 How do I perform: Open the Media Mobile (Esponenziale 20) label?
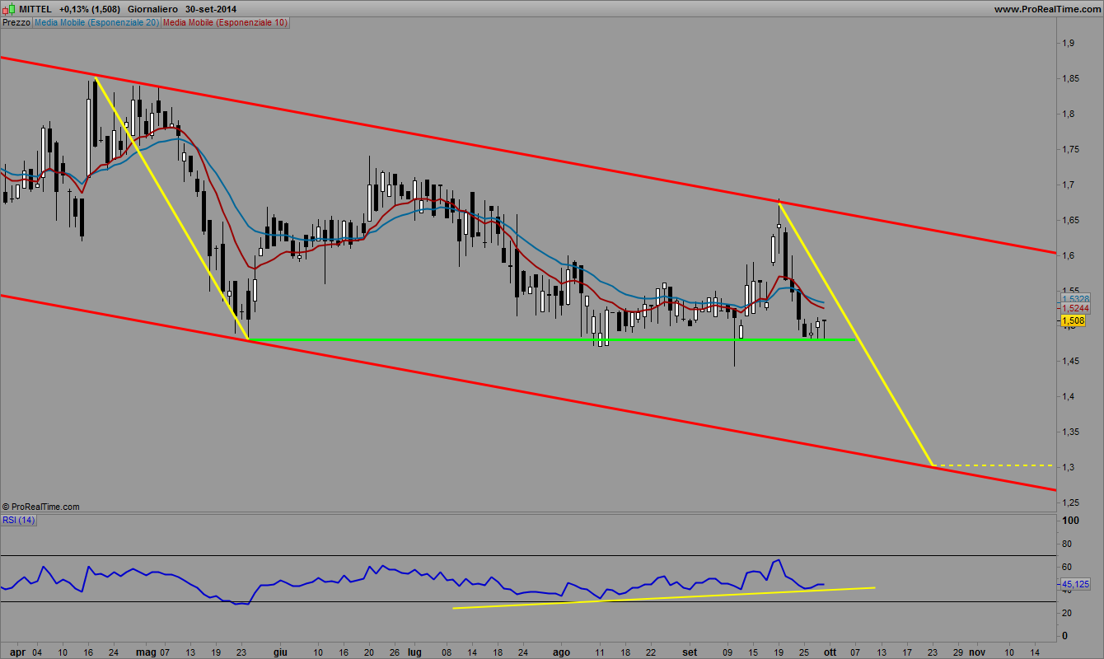tap(96, 23)
